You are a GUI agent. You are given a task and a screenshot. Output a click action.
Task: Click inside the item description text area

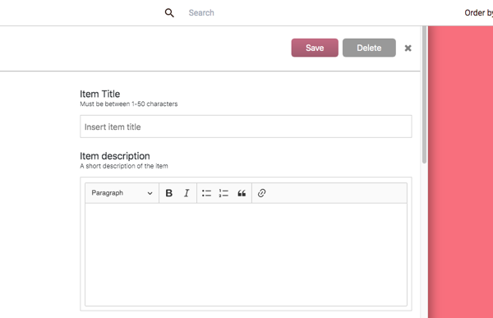246,255
